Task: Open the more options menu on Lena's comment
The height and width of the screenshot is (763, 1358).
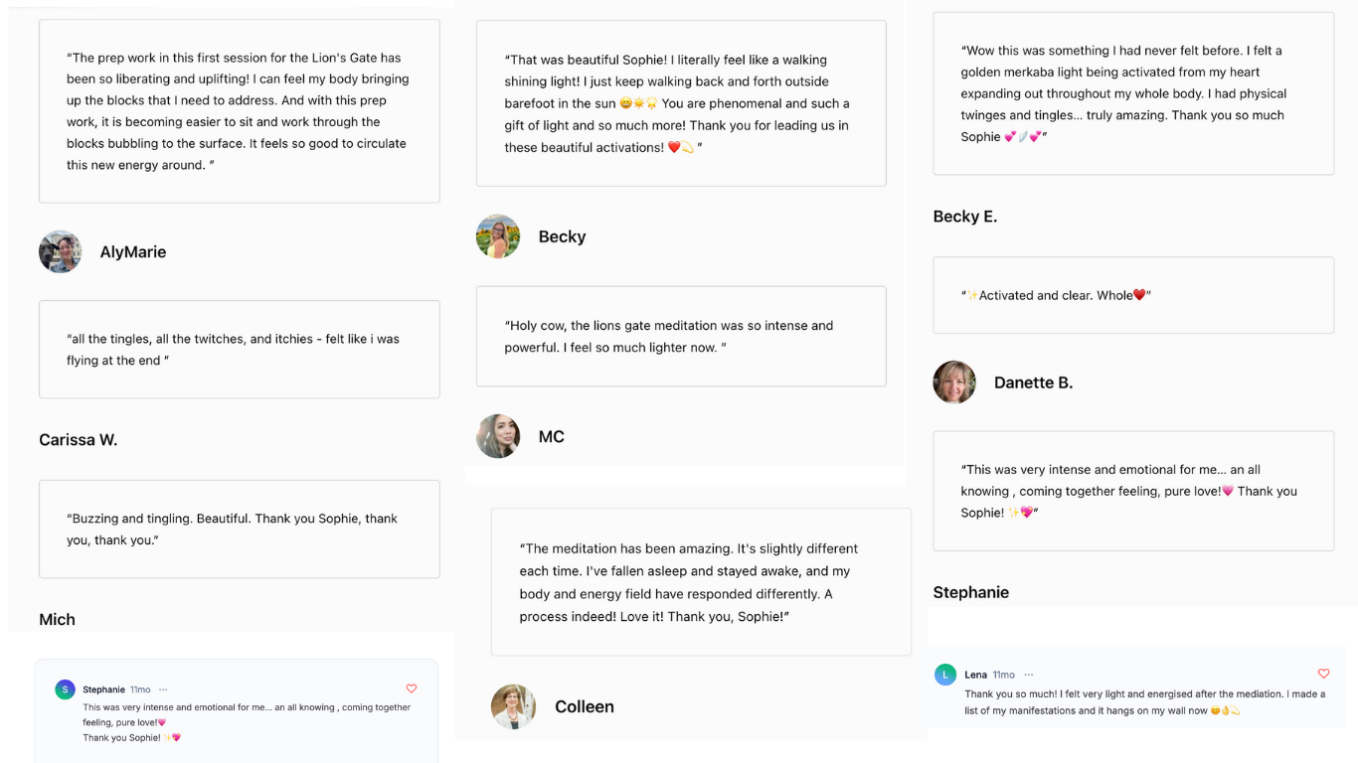Action: 1029,675
